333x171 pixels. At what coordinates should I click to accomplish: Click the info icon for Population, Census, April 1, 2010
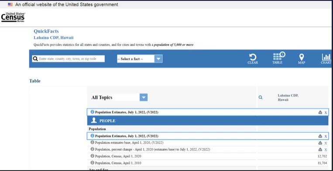(x=93, y=163)
